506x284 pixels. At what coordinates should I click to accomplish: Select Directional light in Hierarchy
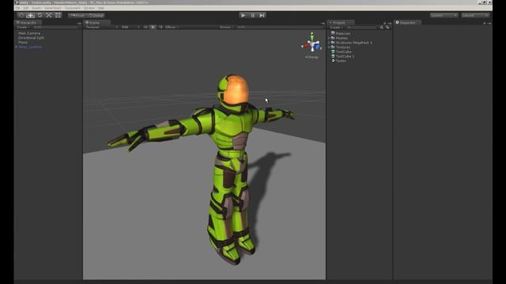31,38
